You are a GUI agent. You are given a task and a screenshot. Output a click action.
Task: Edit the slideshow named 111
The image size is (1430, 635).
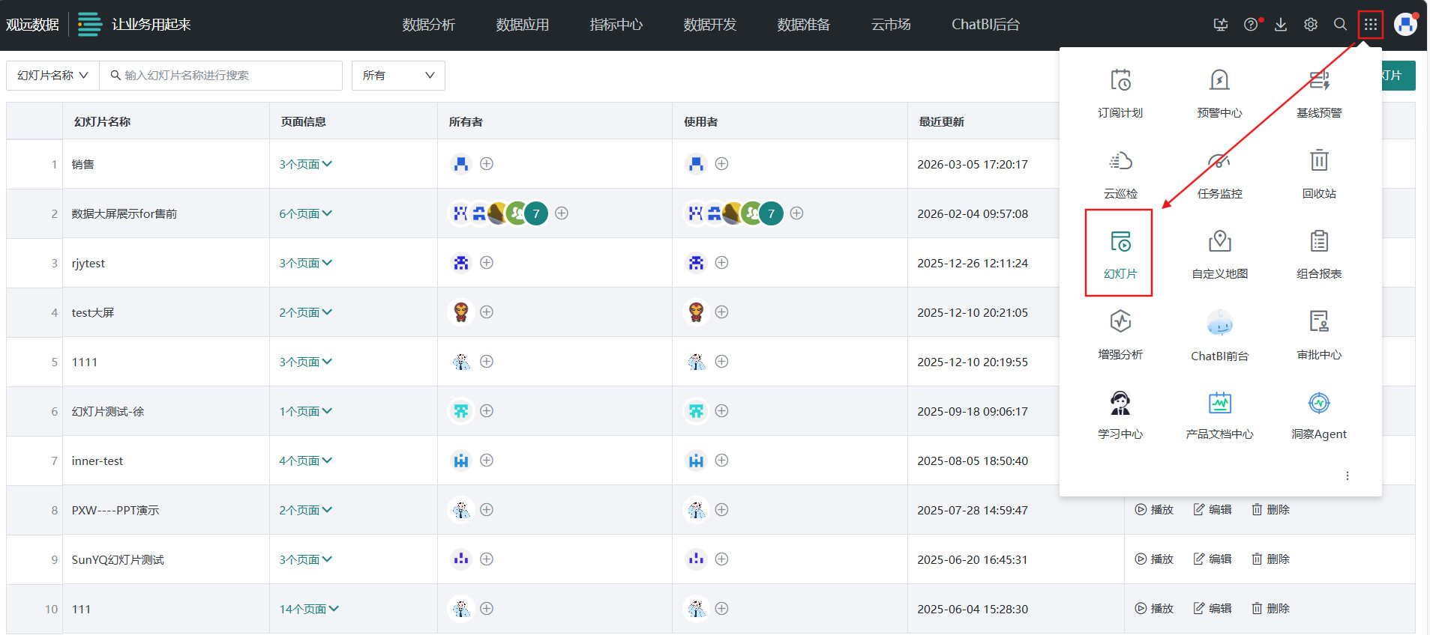click(x=1213, y=609)
